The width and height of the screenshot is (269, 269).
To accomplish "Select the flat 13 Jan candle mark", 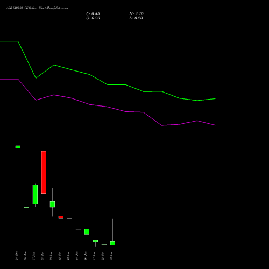I will [x=69, y=218].
